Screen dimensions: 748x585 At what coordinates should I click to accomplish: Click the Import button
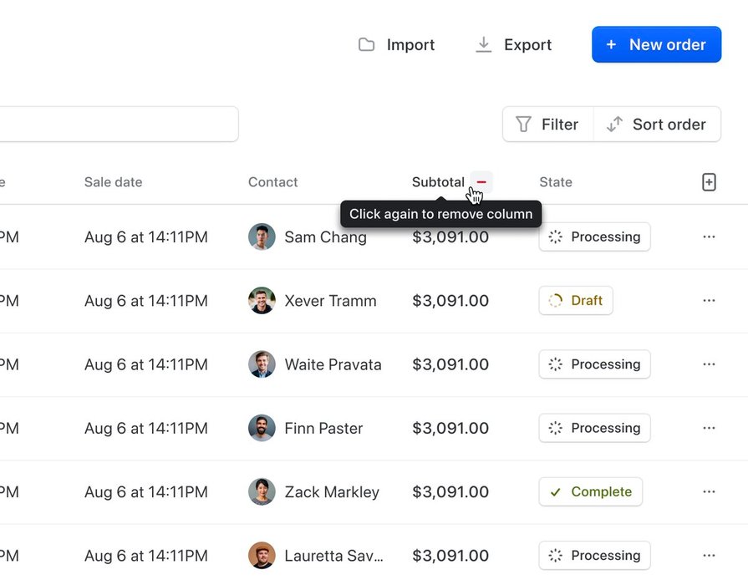pyautogui.click(x=397, y=45)
